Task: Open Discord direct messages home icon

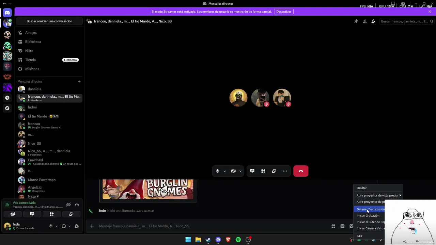Action: pyautogui.click(x=7, y=13)
